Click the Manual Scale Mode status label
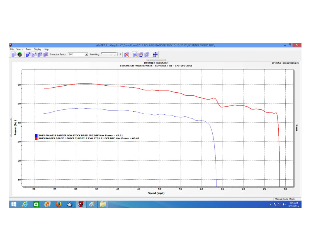311x245 pixels. 285,199
